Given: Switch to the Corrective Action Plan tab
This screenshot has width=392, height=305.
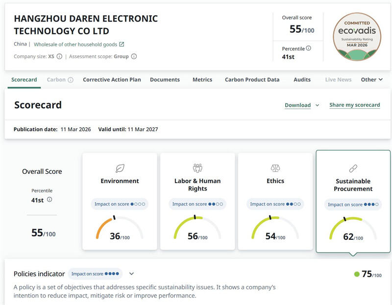Looking at the screenshot, I should 112,79.
